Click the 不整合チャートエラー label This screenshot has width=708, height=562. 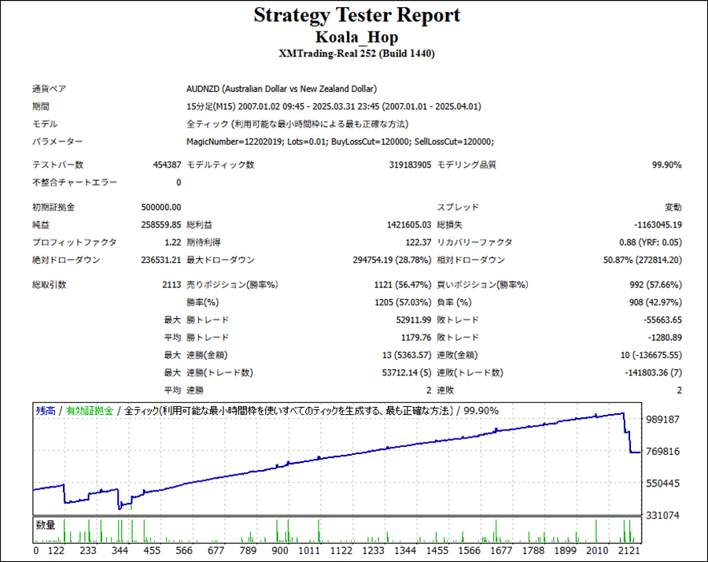point(75,183)
